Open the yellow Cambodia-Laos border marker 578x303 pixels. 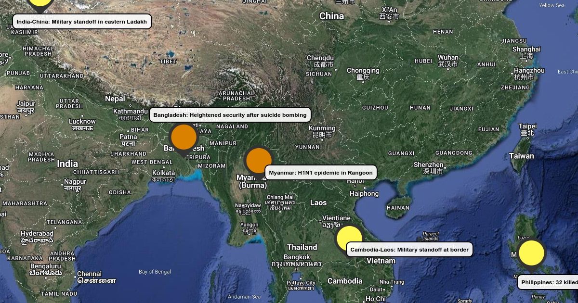[349, 238]
